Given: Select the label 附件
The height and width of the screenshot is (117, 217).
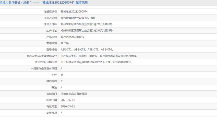Looking at the screenshot, I should 54,75.
